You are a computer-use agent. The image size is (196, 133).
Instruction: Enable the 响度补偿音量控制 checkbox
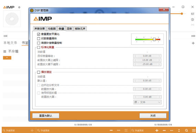tap(39, 43)
